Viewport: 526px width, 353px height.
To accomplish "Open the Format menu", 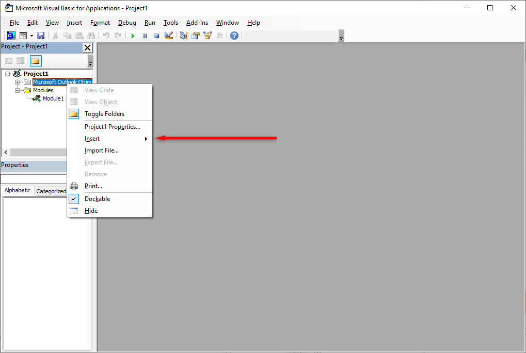I will pyautogui.click(x=100, y=23).
